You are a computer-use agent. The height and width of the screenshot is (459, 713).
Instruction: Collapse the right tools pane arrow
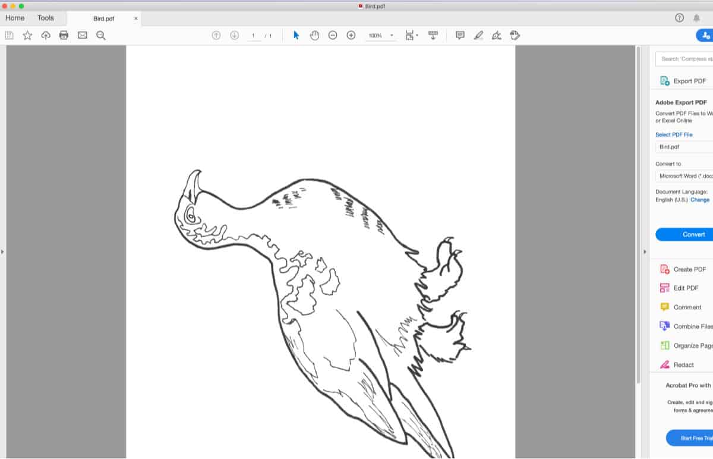click(x=645, y=252)
